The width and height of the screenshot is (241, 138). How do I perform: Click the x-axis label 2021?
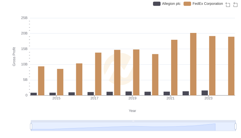pyautogui.click(x=171, y=98)
